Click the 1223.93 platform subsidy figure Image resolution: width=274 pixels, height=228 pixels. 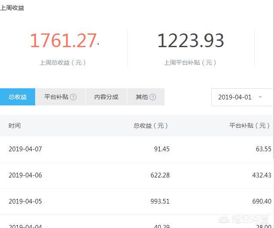(x=191, y=40)
